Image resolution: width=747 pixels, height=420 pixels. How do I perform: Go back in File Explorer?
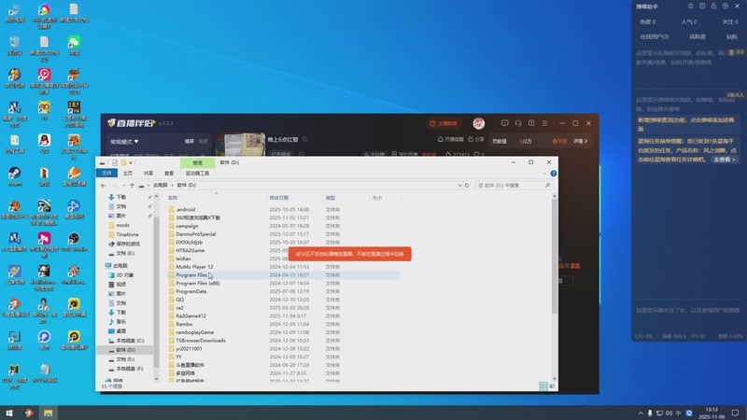click(x=104, y=185)
